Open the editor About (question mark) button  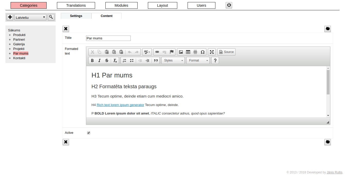tap(215, 60)
